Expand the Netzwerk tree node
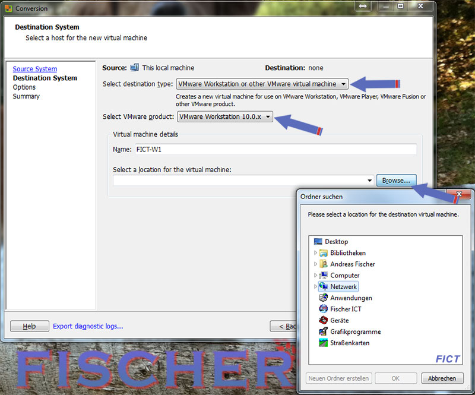 315,286
